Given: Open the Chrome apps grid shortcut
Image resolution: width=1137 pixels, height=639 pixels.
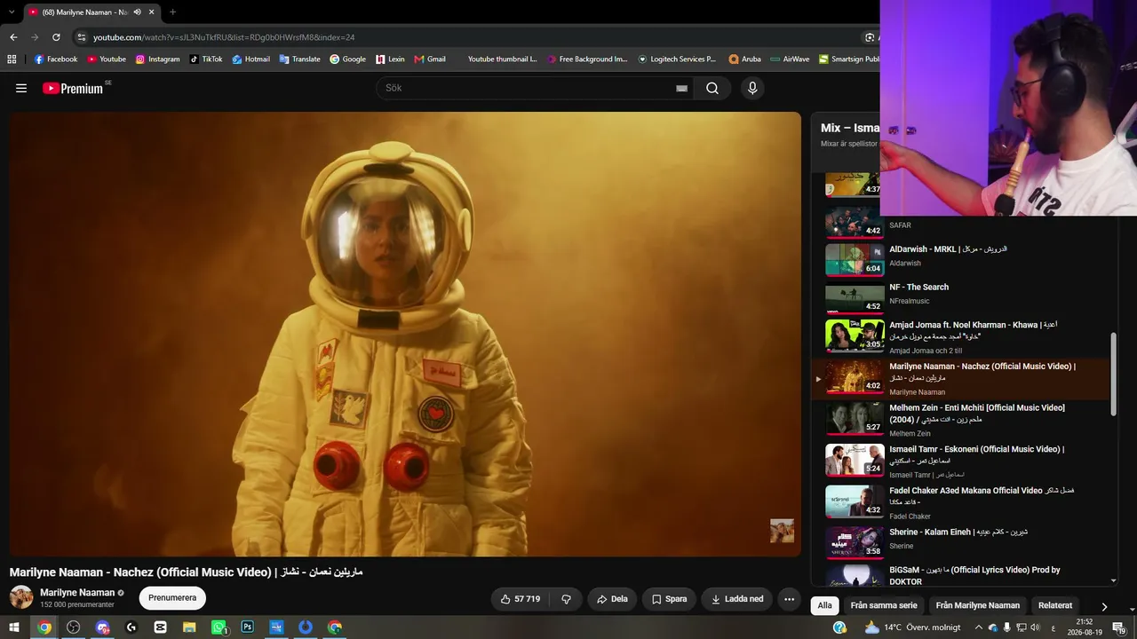Looking at the screenshot, I should (12, 59).
